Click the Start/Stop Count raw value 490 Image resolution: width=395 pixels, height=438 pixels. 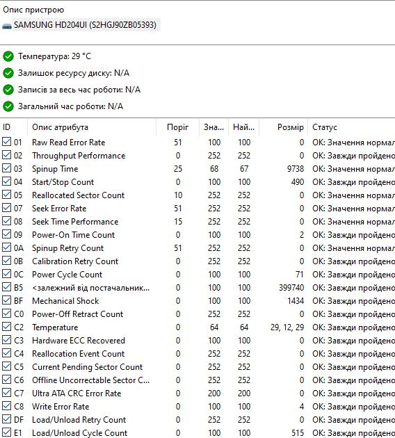tap(297, 182)
